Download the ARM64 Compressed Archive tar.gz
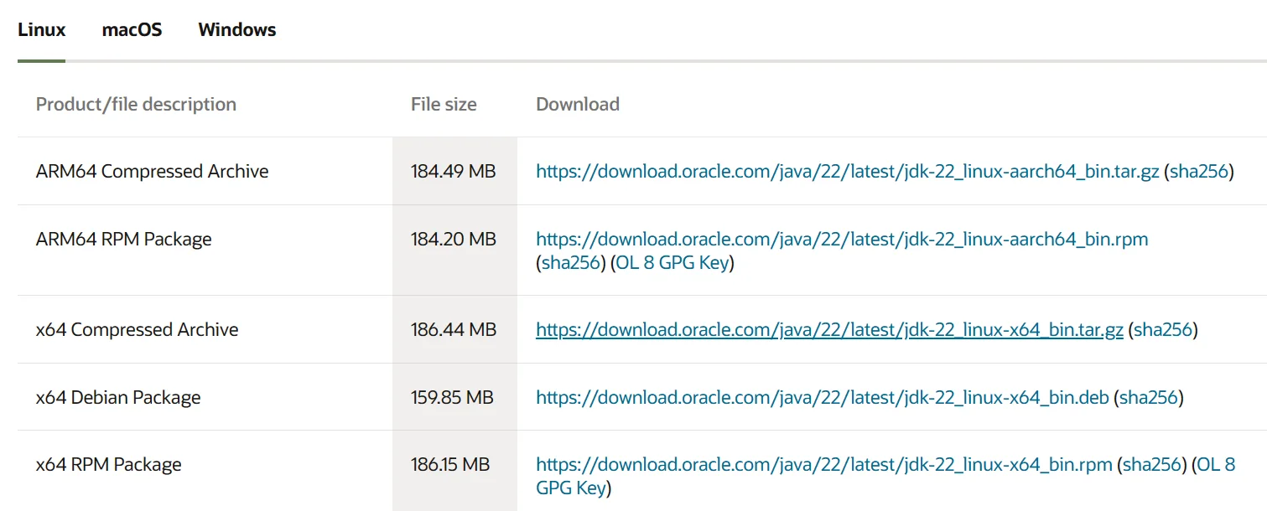The height and width of the screenshot is (511, 1267). point(847,172)
